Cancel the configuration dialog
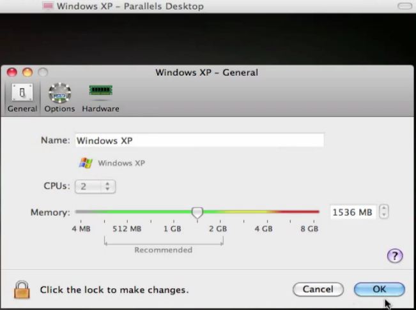This screenshot has height=310, width=416. tap(318, 289)
